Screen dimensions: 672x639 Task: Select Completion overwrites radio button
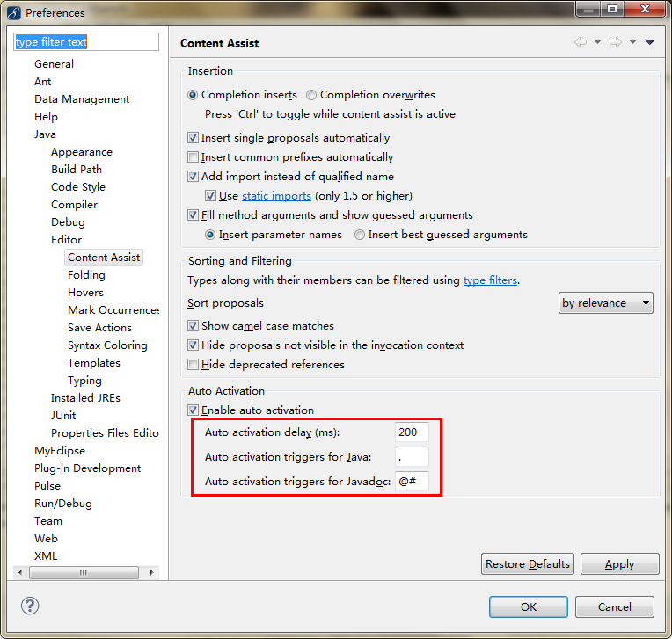tap(311, 95)
